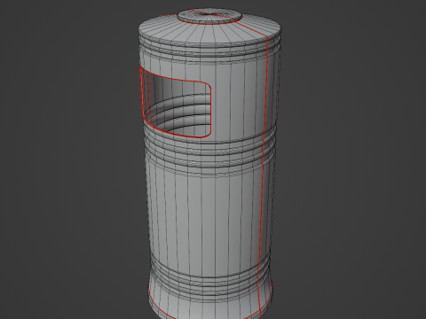Click the round cap on the lid top

(x=209, y=16)
